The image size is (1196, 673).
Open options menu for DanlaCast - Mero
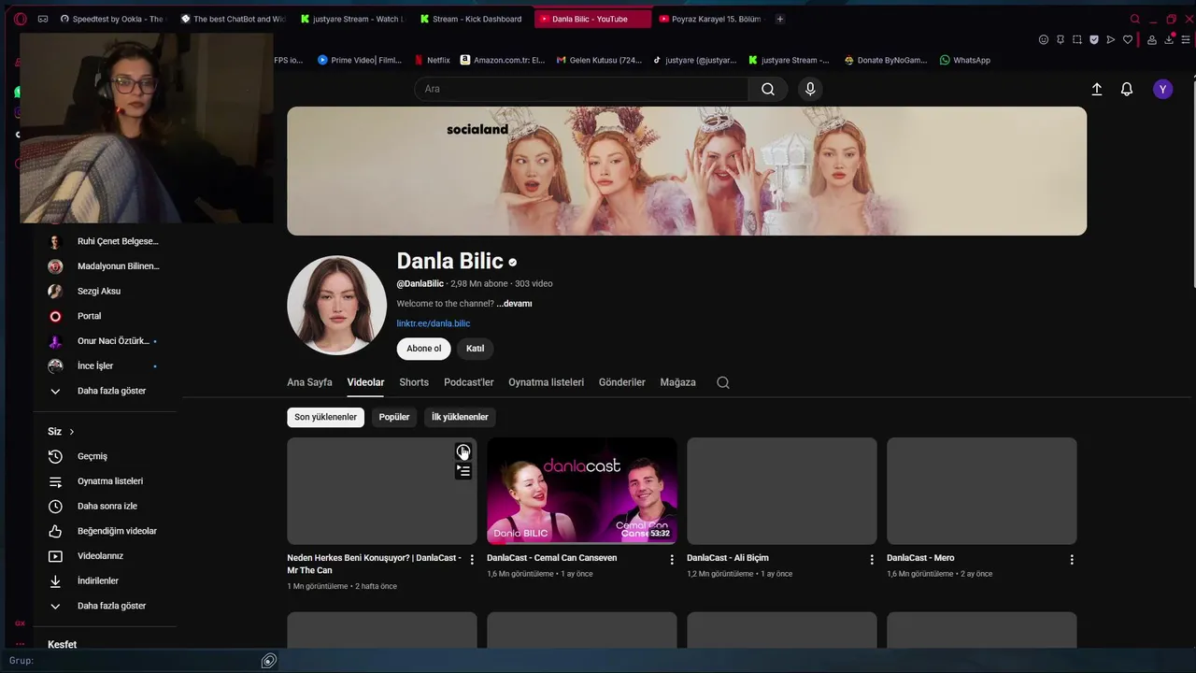[x=1072, y=559]
